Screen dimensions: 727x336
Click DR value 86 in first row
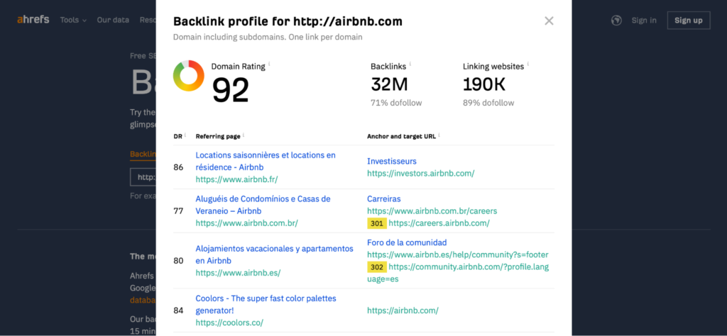(178, 167)
